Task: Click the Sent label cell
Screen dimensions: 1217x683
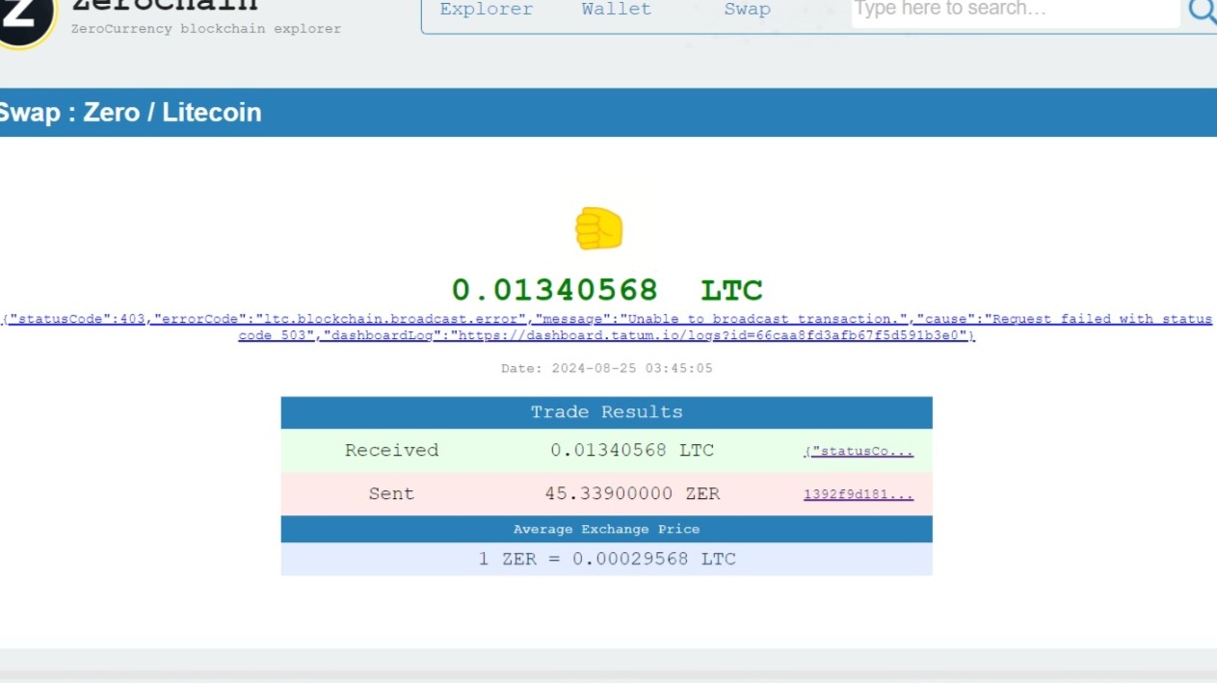Action: pyautogui.click(x=391, y=493)
